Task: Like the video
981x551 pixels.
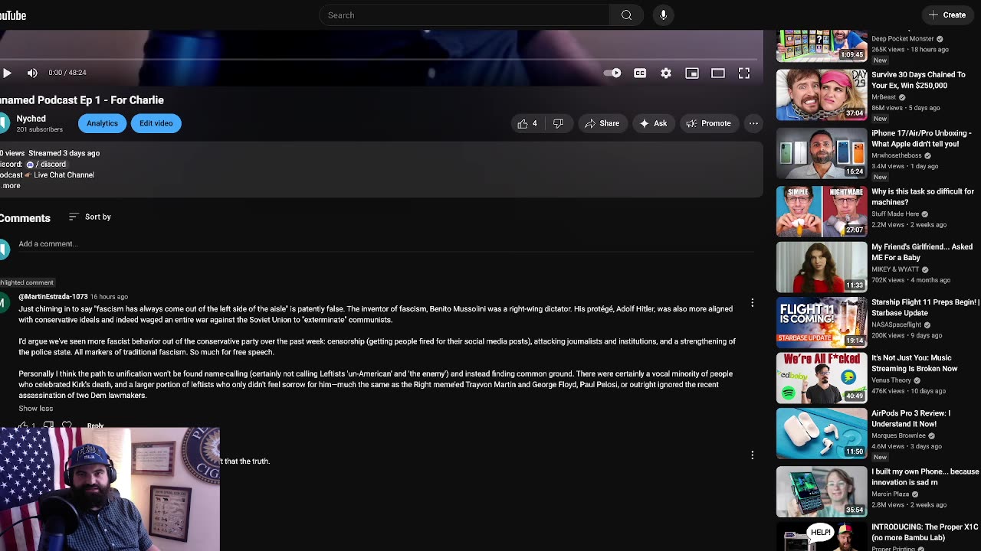Action: click(527, 123)
